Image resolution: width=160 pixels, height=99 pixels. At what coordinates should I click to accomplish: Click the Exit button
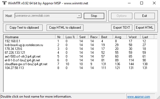point(145,16)
